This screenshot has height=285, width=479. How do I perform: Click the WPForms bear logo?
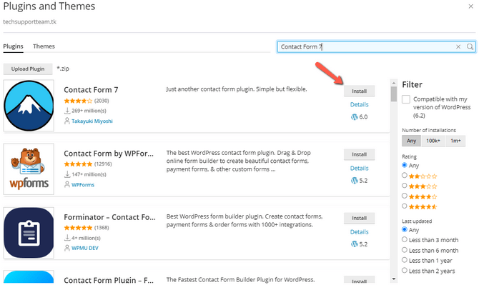(x=29, y=169)
